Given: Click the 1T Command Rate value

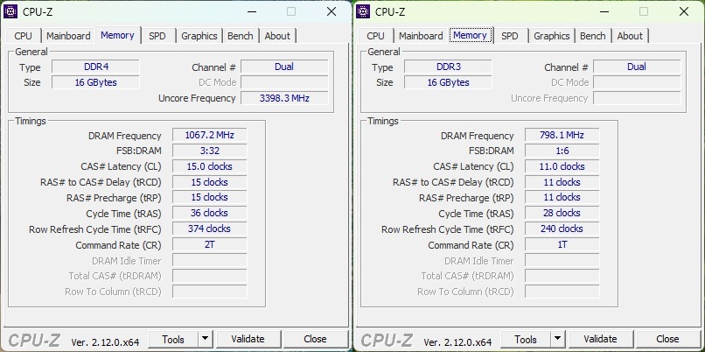Looking at the screenshot, I should point(562,244).
